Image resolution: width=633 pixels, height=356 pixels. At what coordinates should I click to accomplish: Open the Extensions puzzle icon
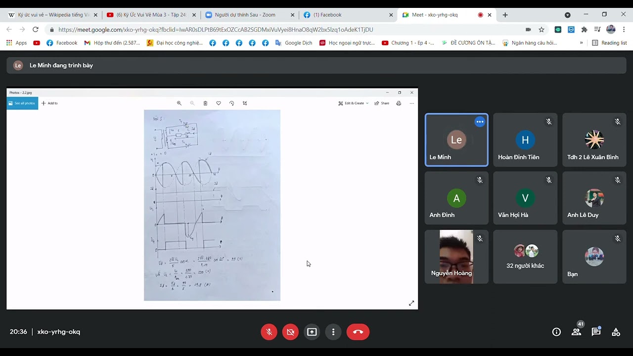coord(584,30)
